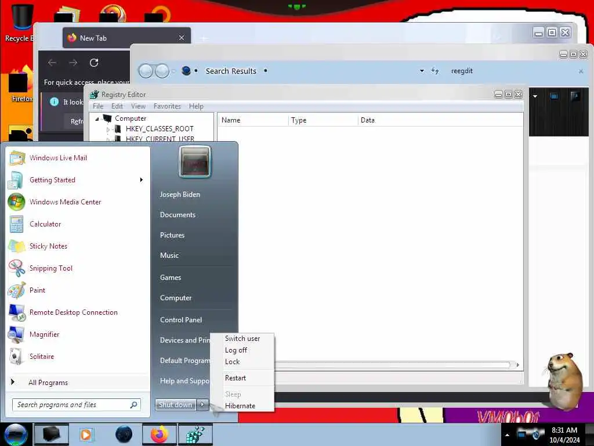The height and width of the screenshot is (446, 594).
Task: Open Sticky Notes
Action: pyautogui.click(x=78, y=246)
